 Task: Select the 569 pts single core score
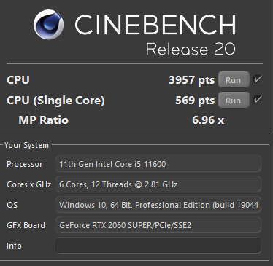195,101
